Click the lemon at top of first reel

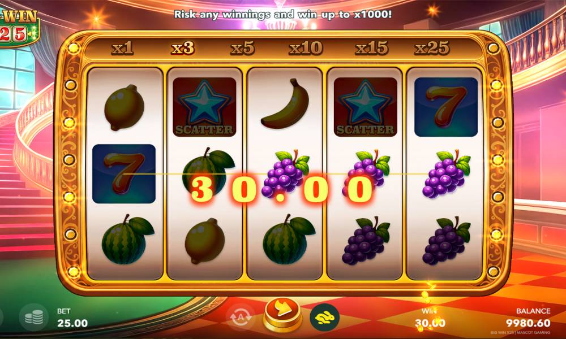tap(124, 107)
